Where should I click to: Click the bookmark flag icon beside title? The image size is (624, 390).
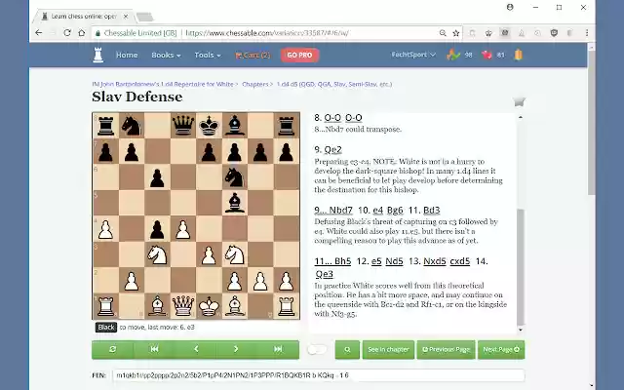519,101
